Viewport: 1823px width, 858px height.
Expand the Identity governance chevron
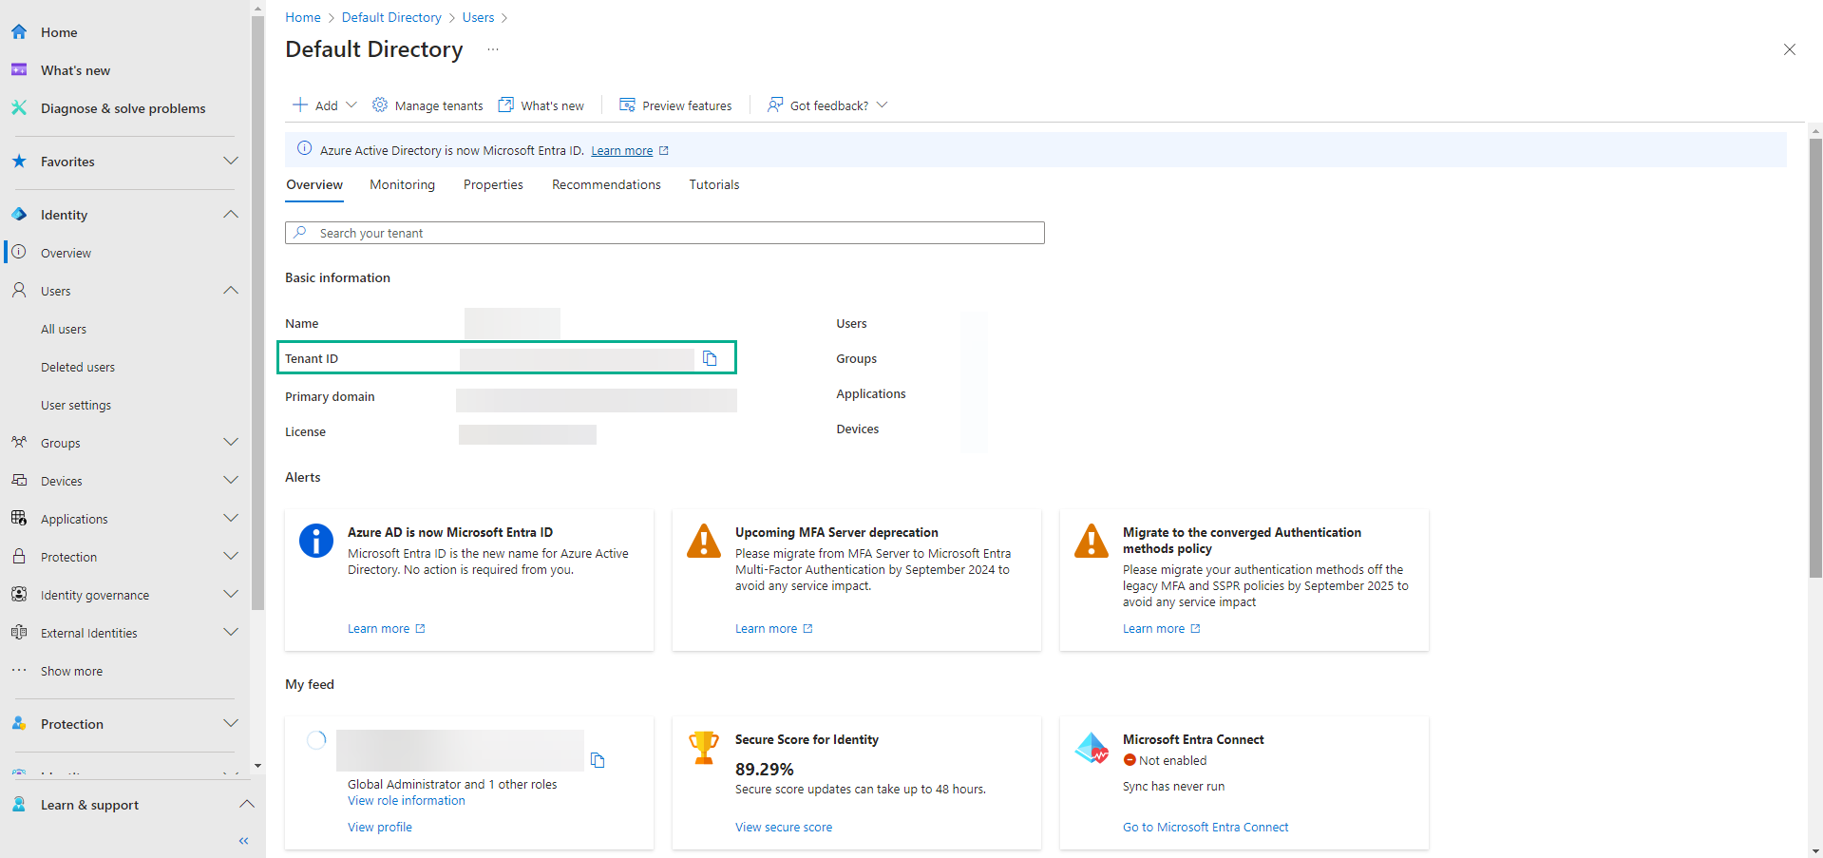point(231,595)
